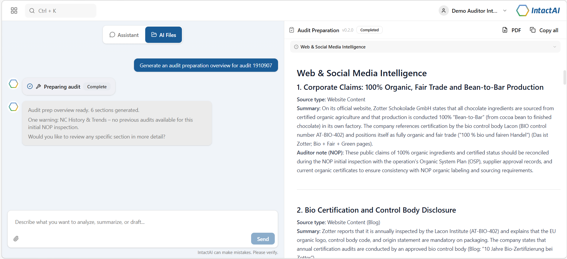Switch to the Assistant tab
This screenshot has width=567, height=259.
click(124, 35)
